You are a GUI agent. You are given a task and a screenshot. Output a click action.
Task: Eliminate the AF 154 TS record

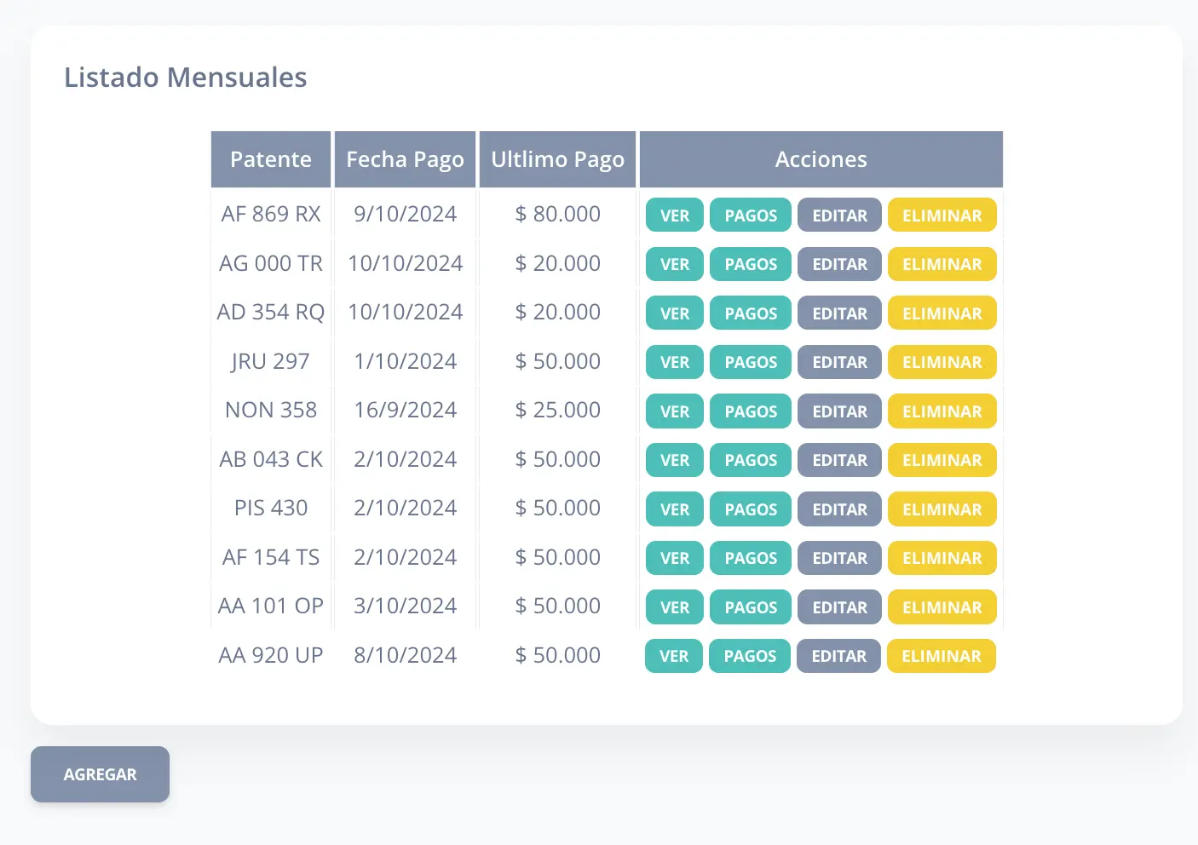942,558
